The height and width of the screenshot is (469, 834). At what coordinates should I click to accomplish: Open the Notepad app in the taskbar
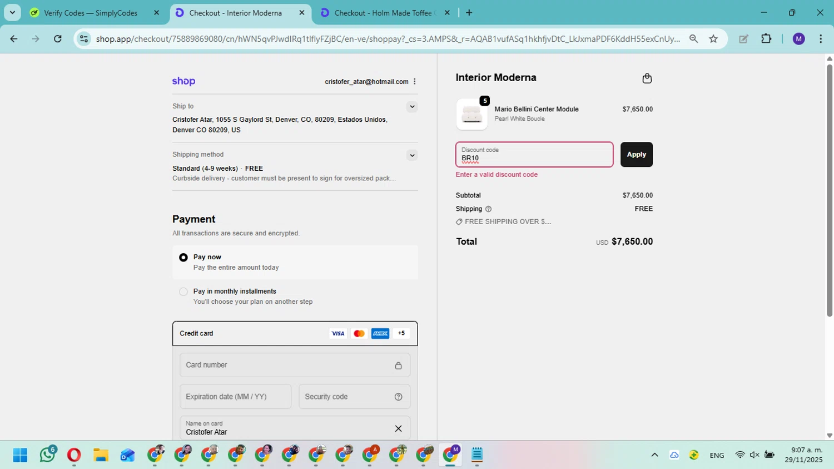pos(477,455)
